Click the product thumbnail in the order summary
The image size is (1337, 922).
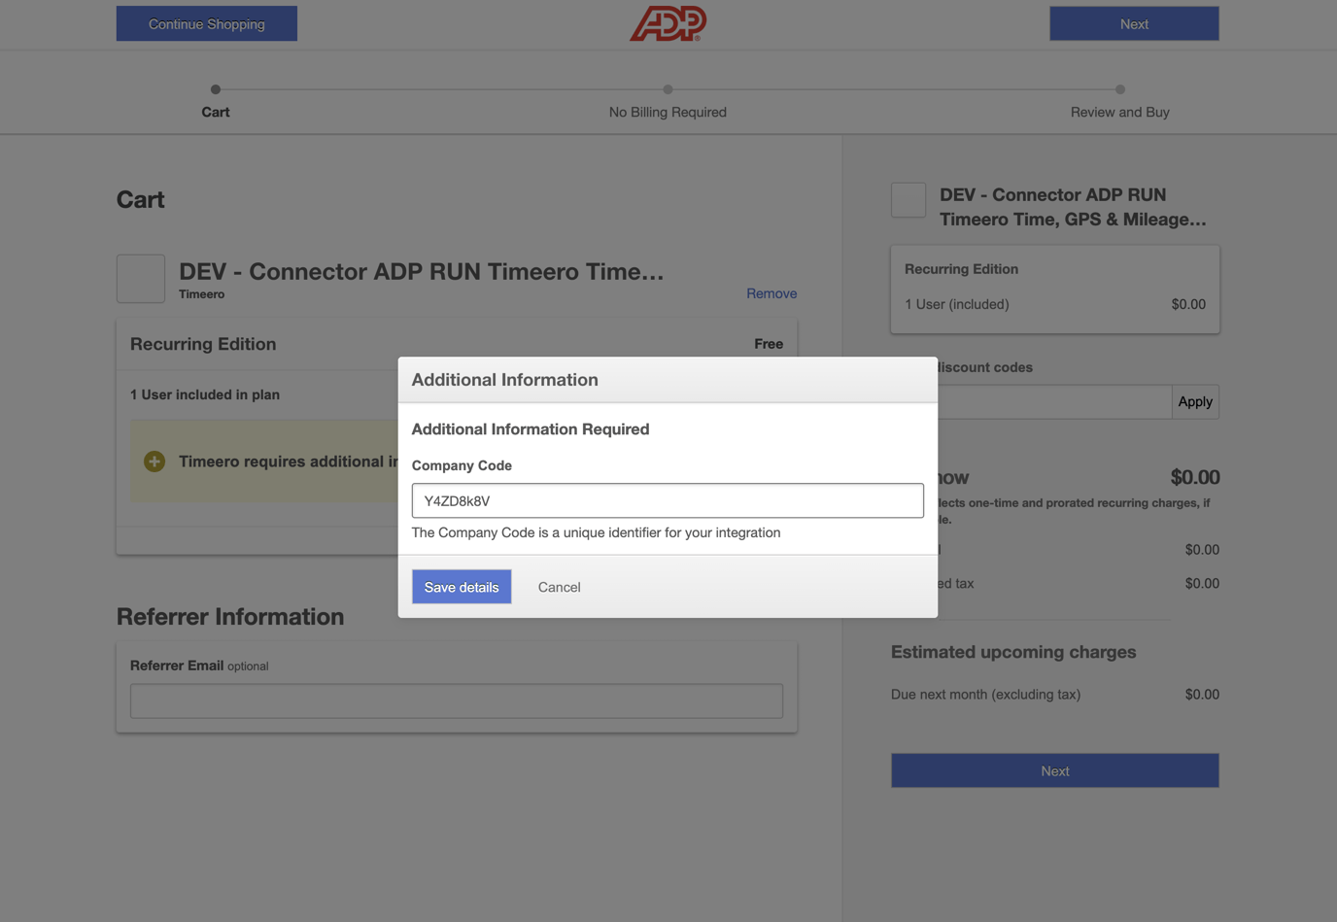click(x=908, y=200)
